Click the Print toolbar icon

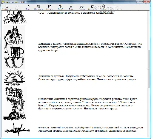coord(82,7)
